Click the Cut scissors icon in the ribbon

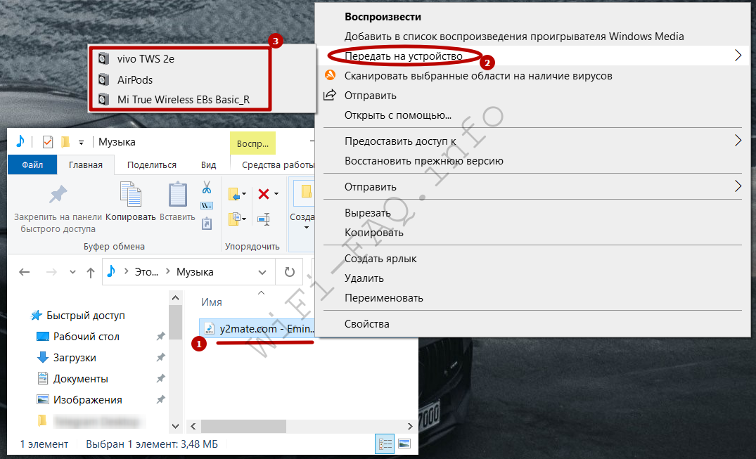(207, 188)
